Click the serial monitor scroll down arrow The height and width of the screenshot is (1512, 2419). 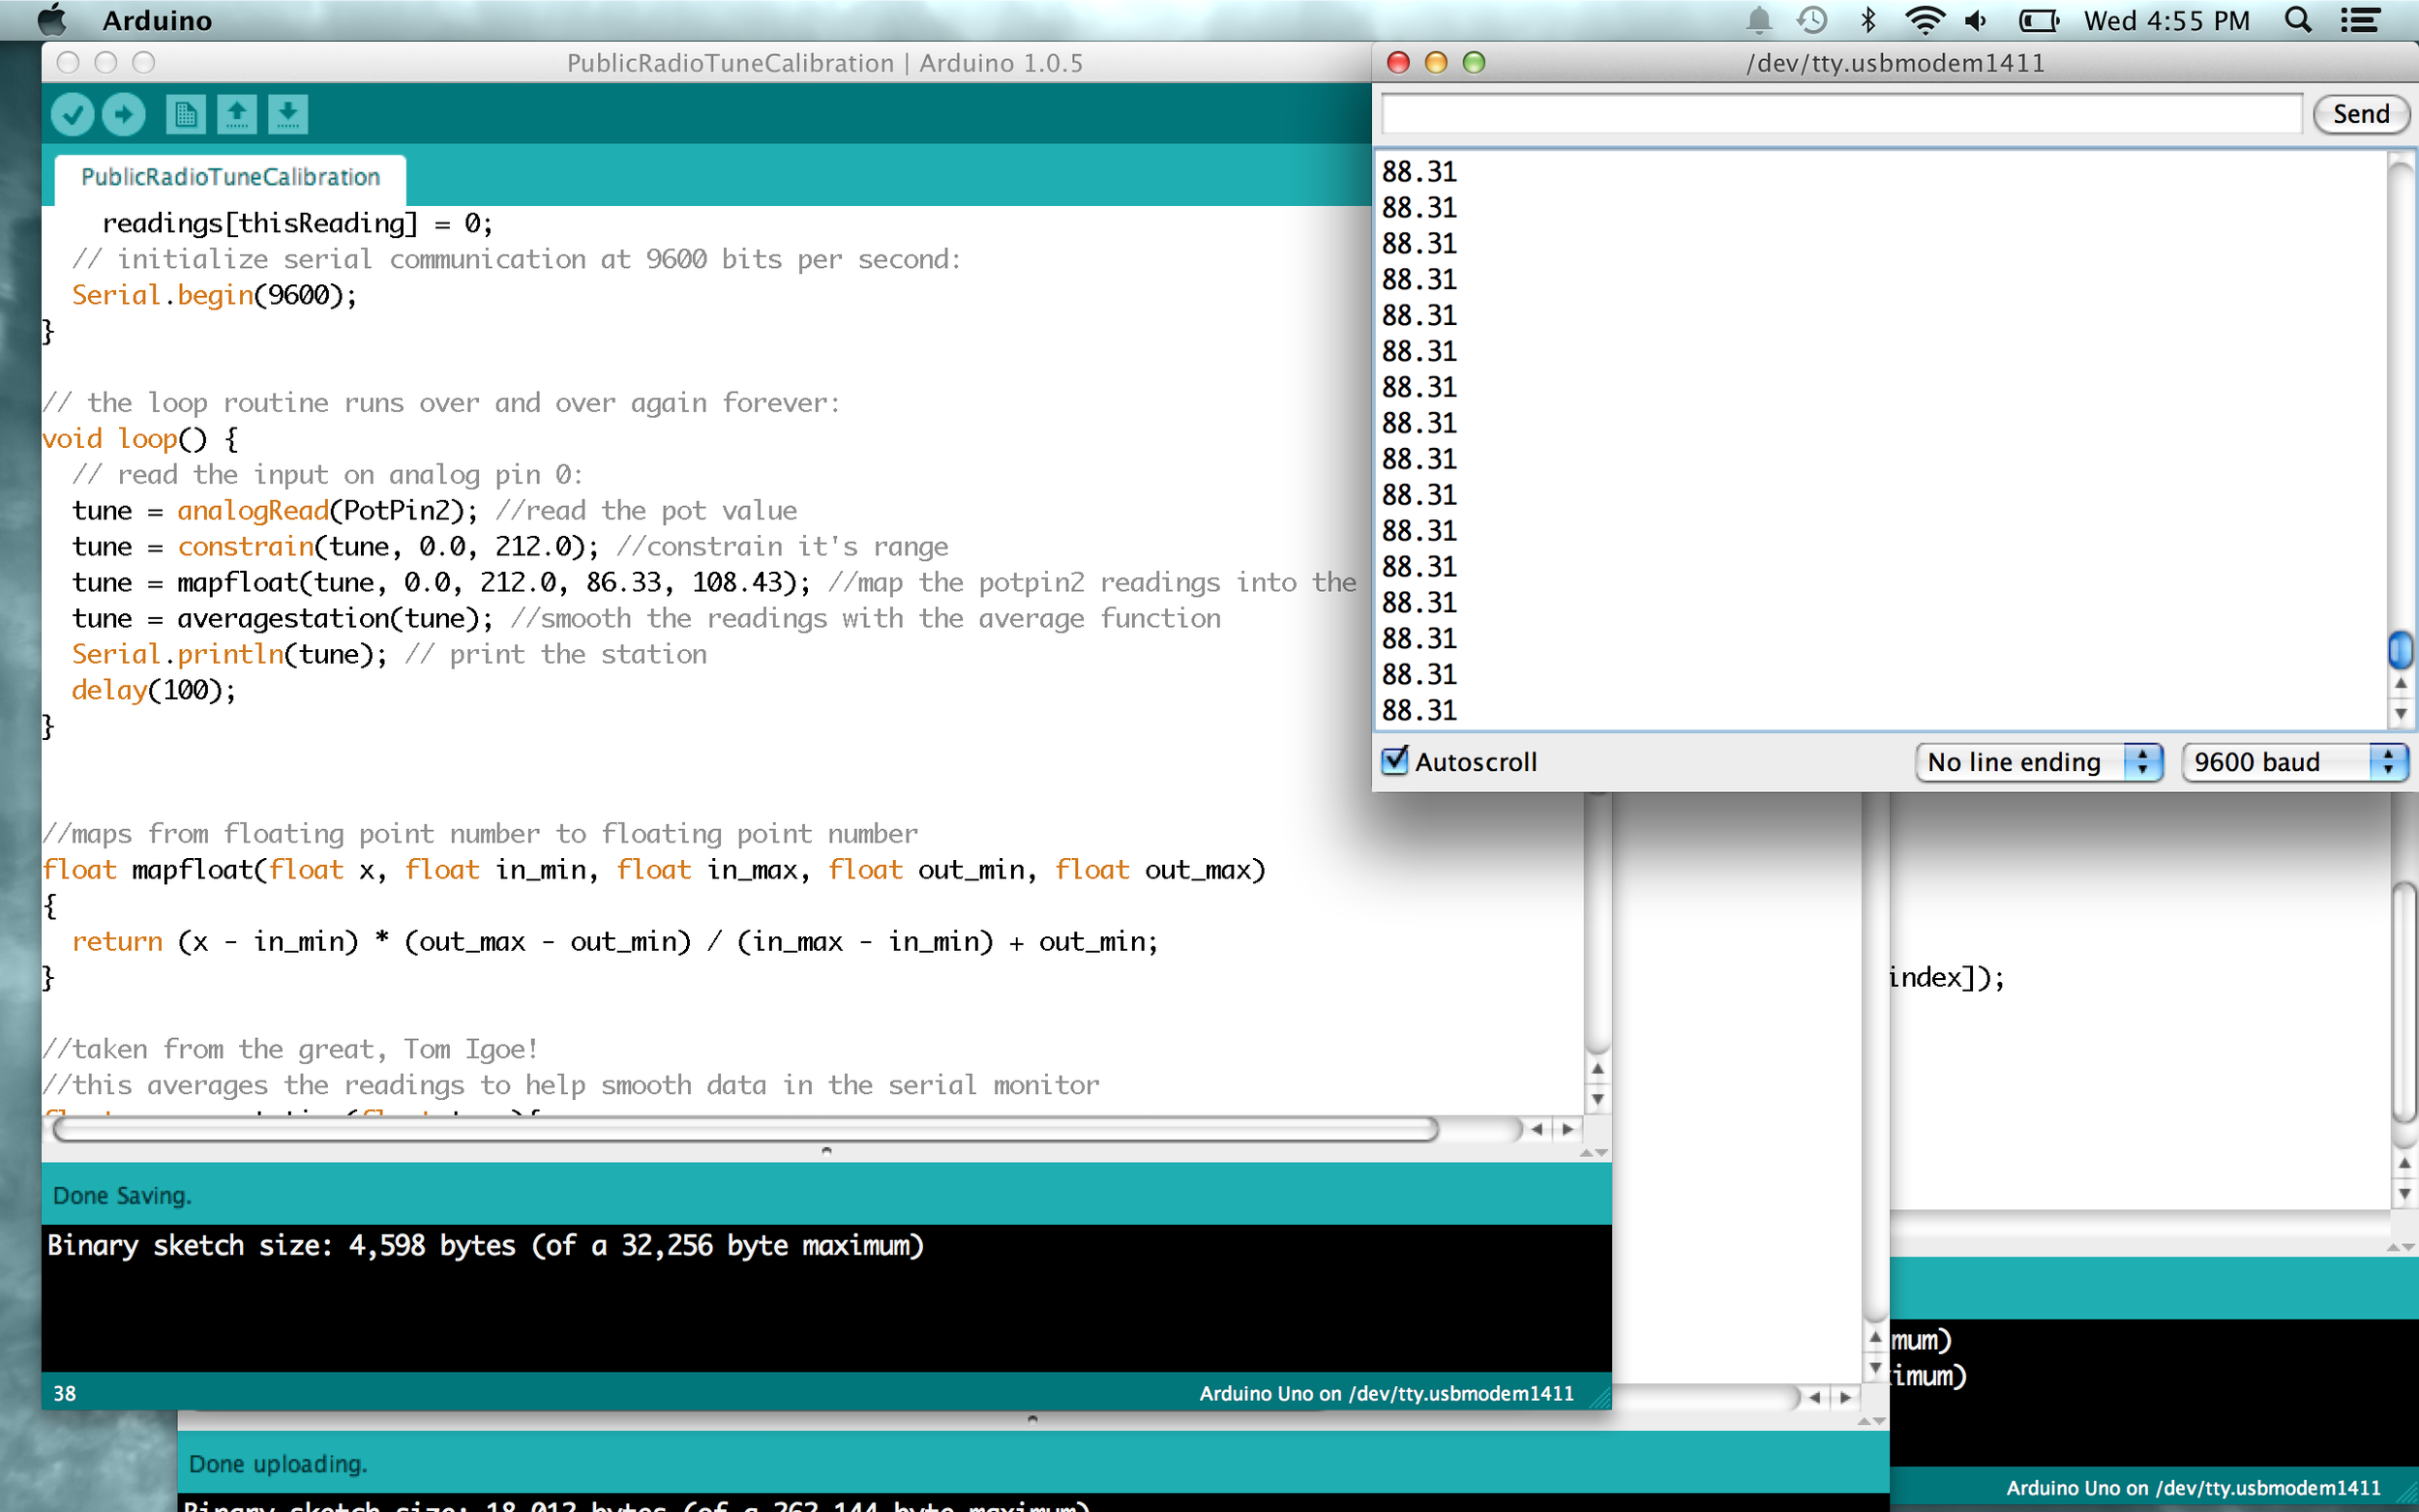pyautogui.click(x=2400, y=714)
